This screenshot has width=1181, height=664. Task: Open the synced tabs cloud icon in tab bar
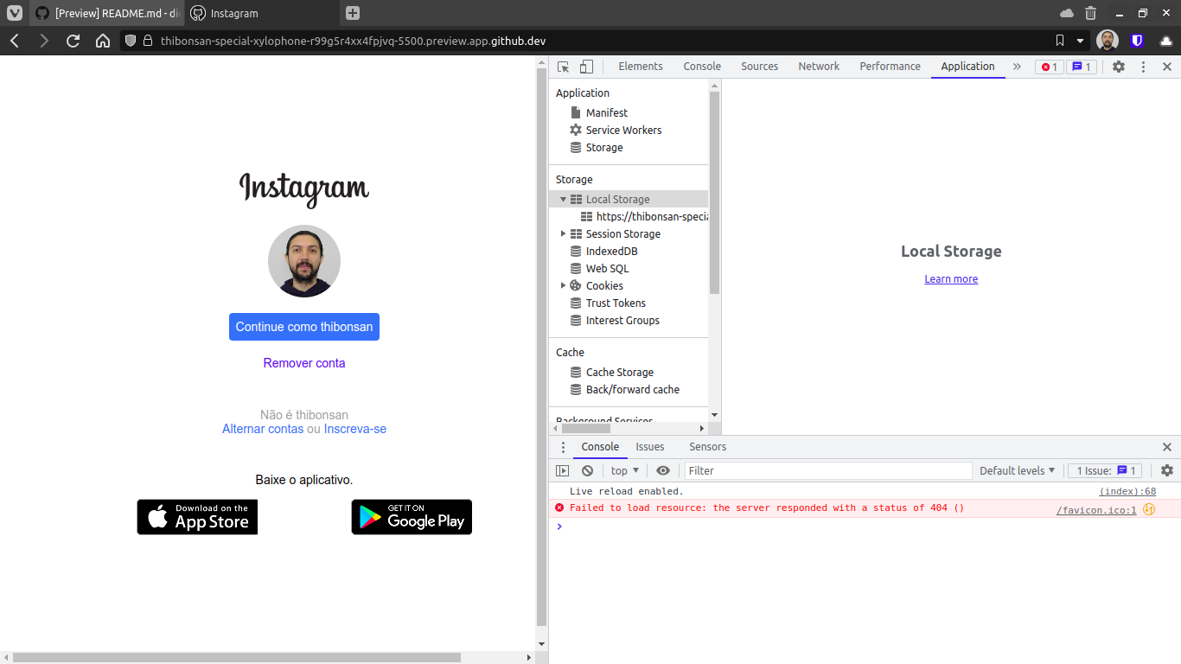pyautogui.click(x=1067, y=13)
